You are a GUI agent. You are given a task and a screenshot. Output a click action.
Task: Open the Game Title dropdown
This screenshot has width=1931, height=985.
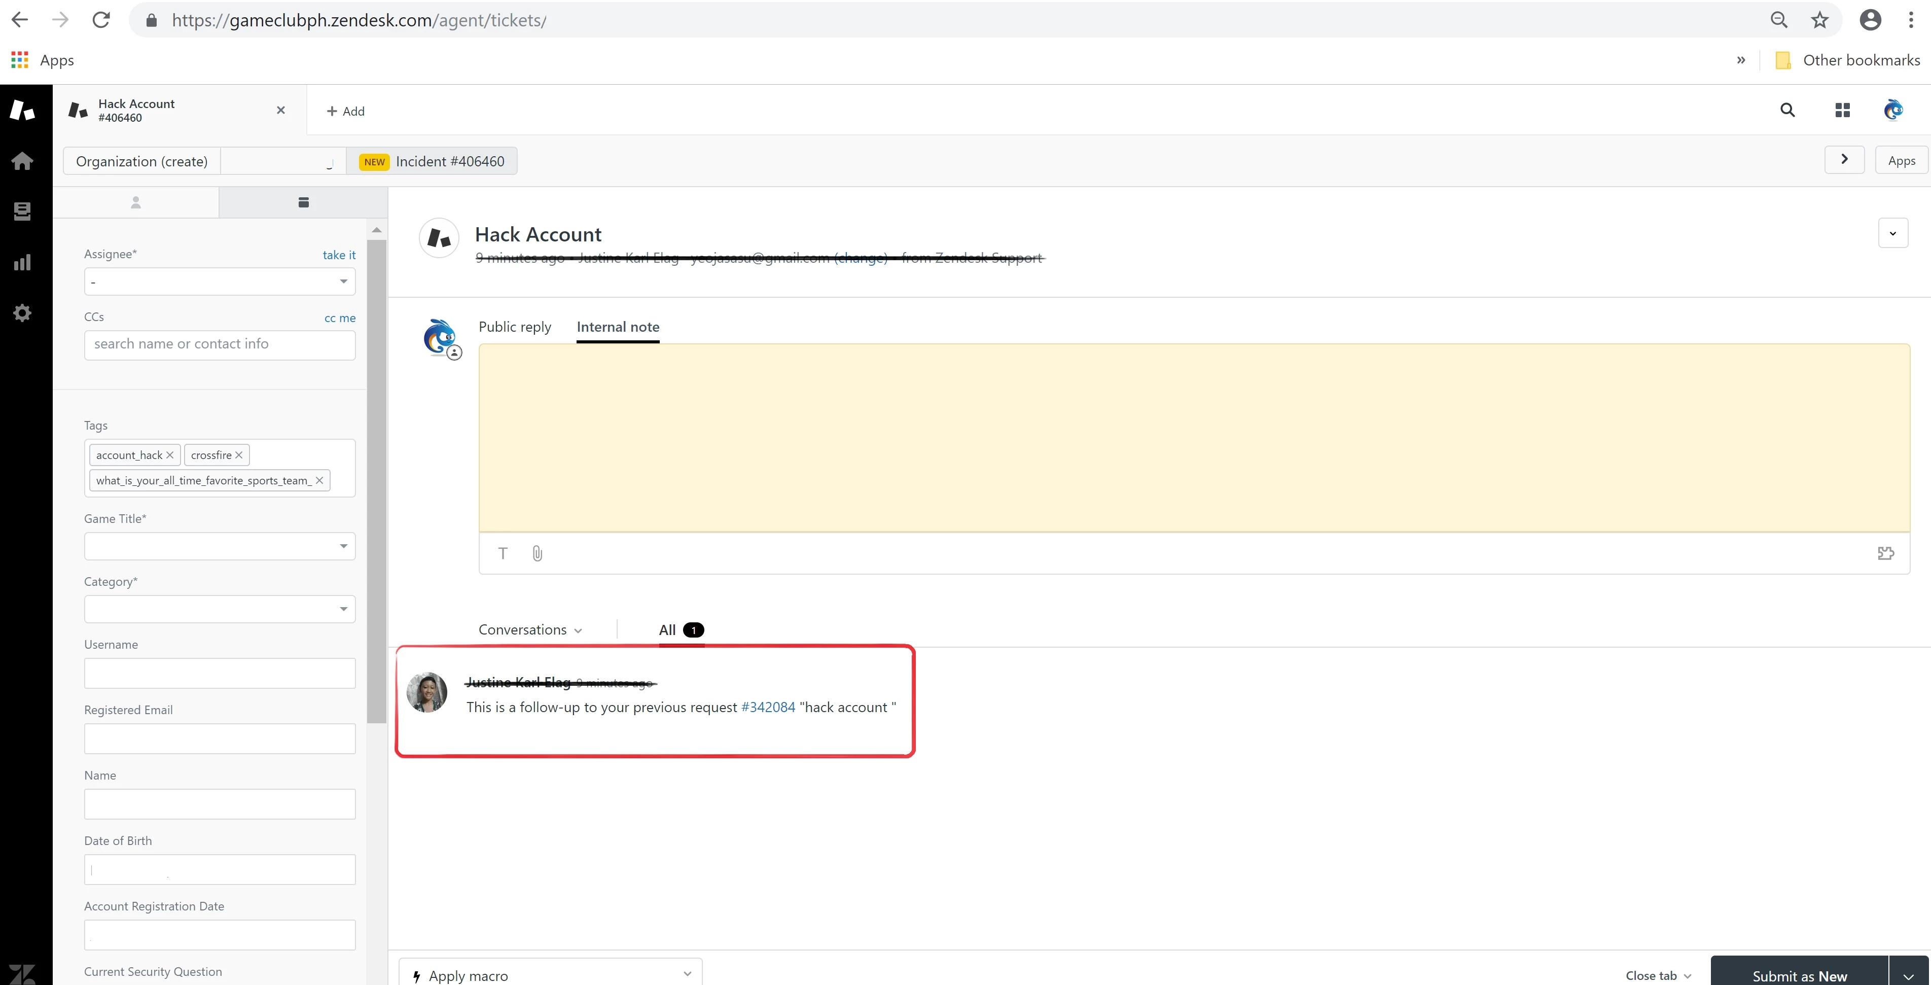(220, 546)
